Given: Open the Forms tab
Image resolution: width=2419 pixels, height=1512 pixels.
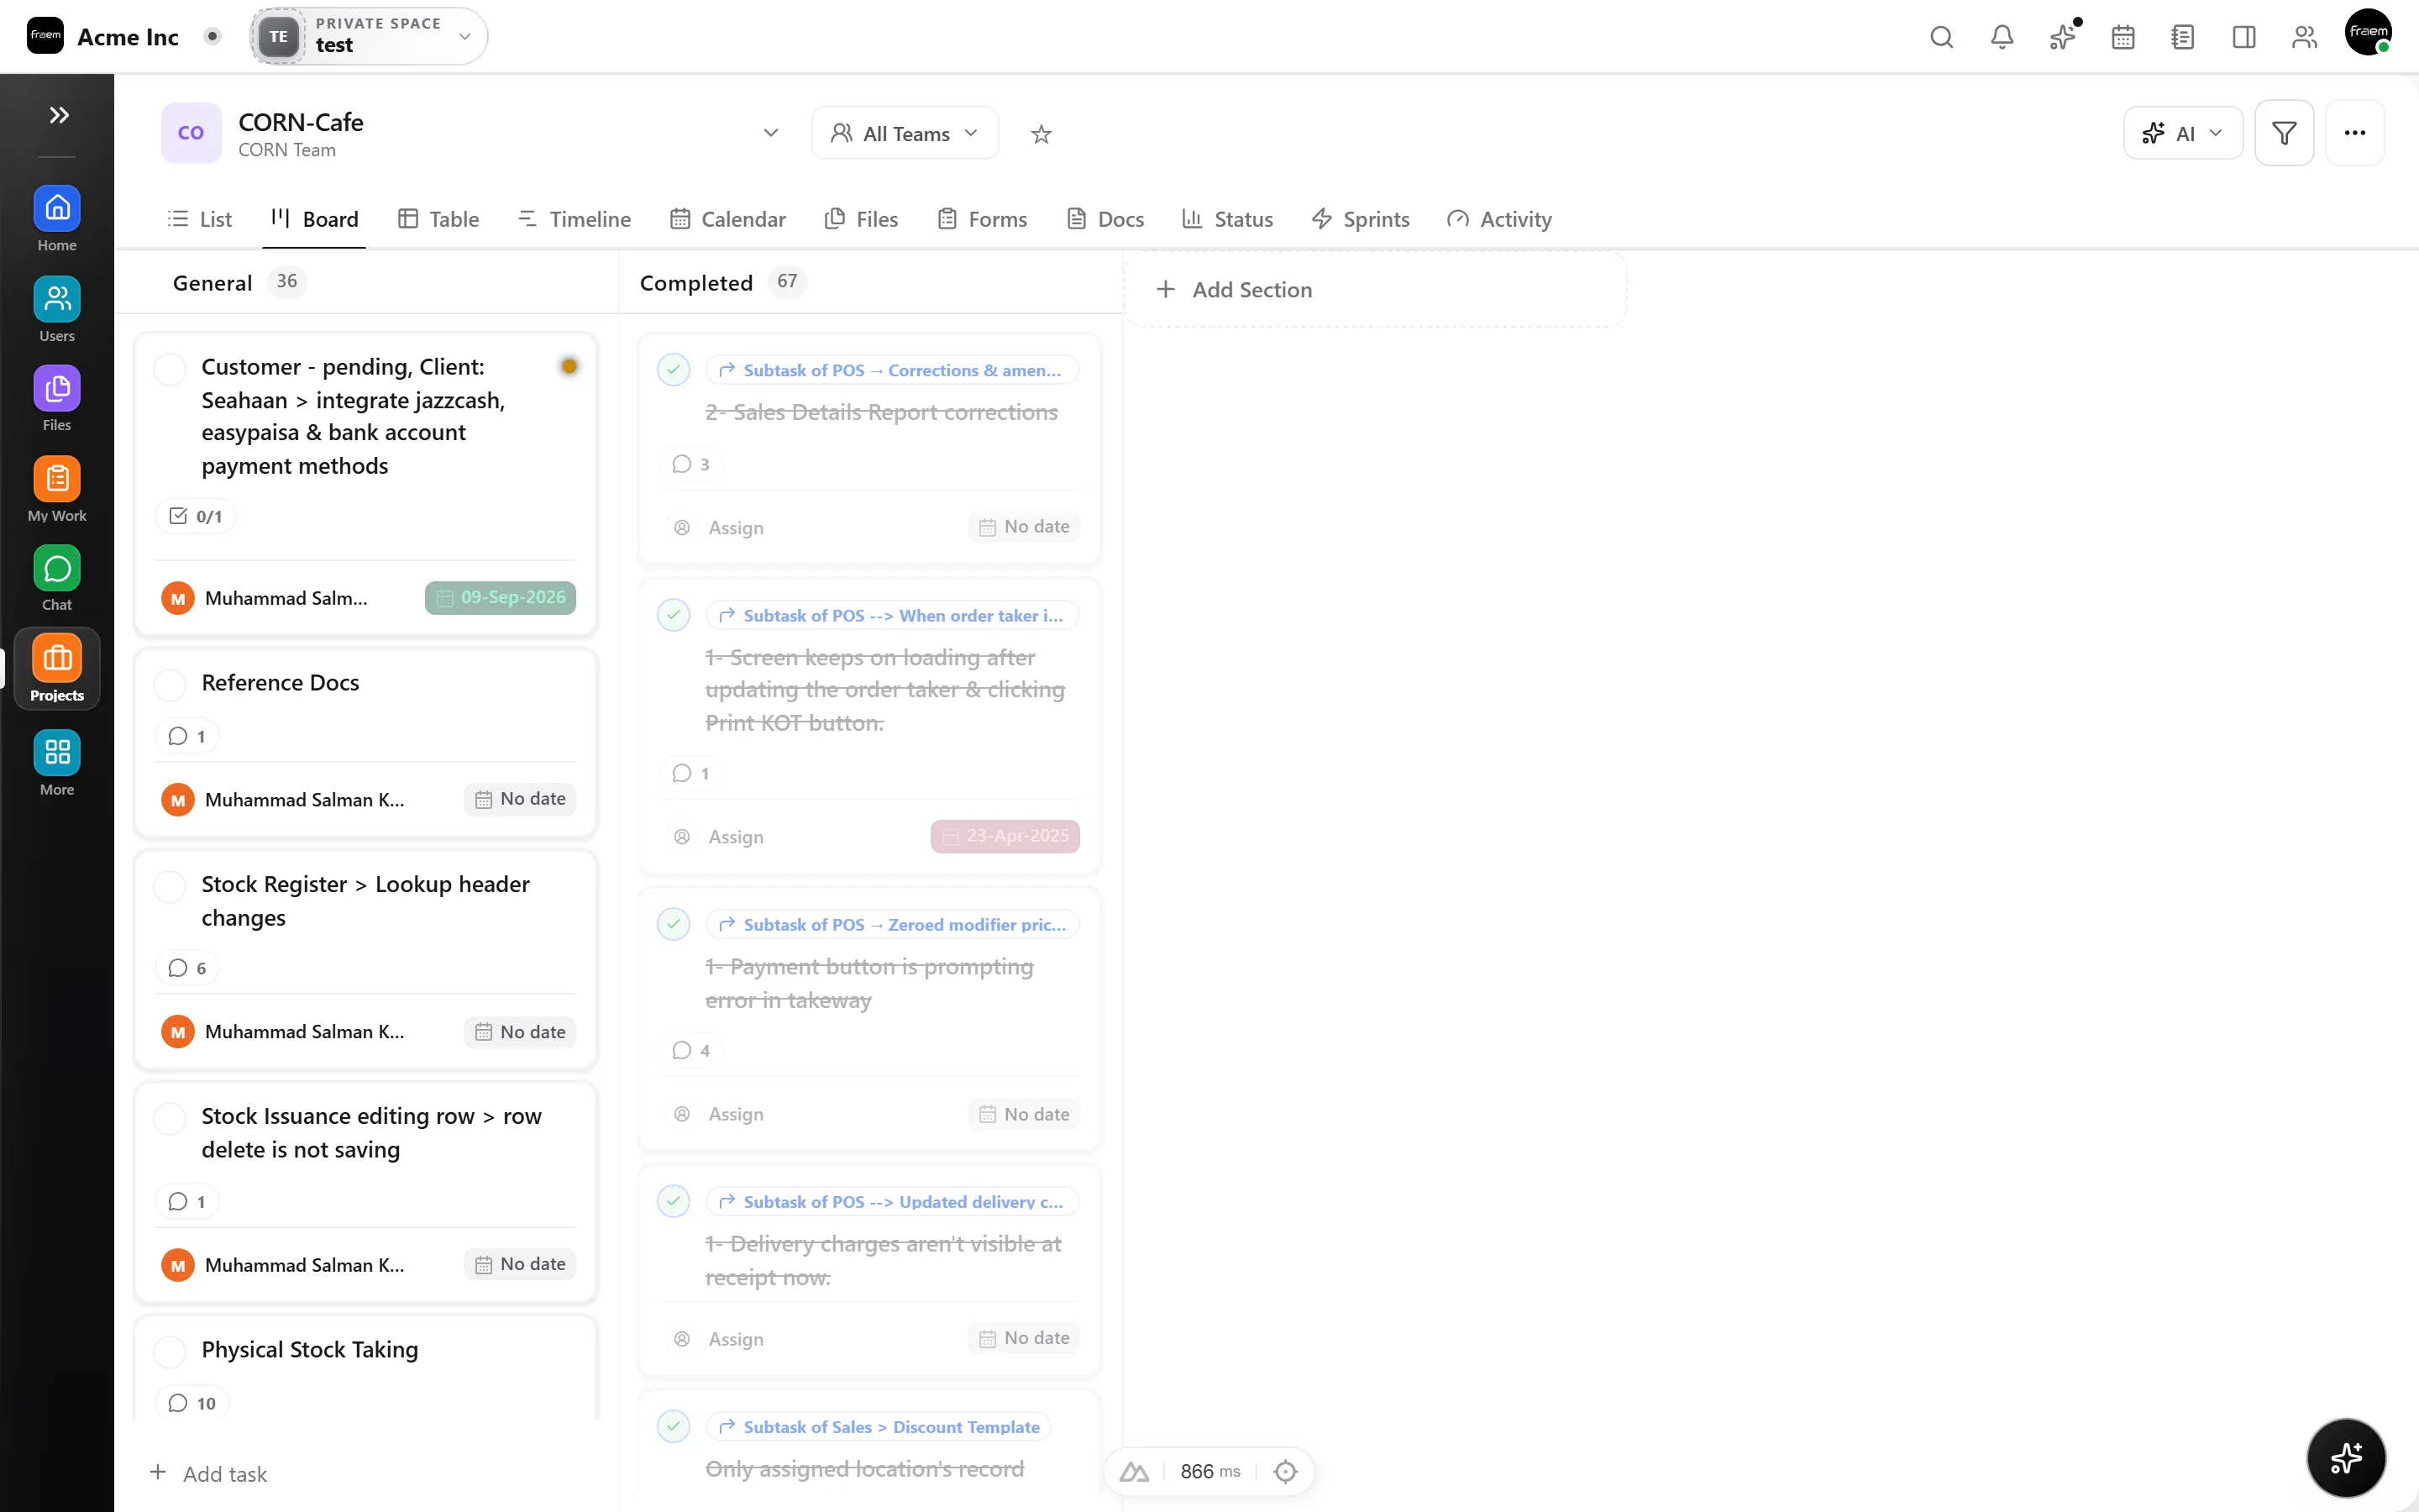Looking at the screenshot, I should click(983, 219).
